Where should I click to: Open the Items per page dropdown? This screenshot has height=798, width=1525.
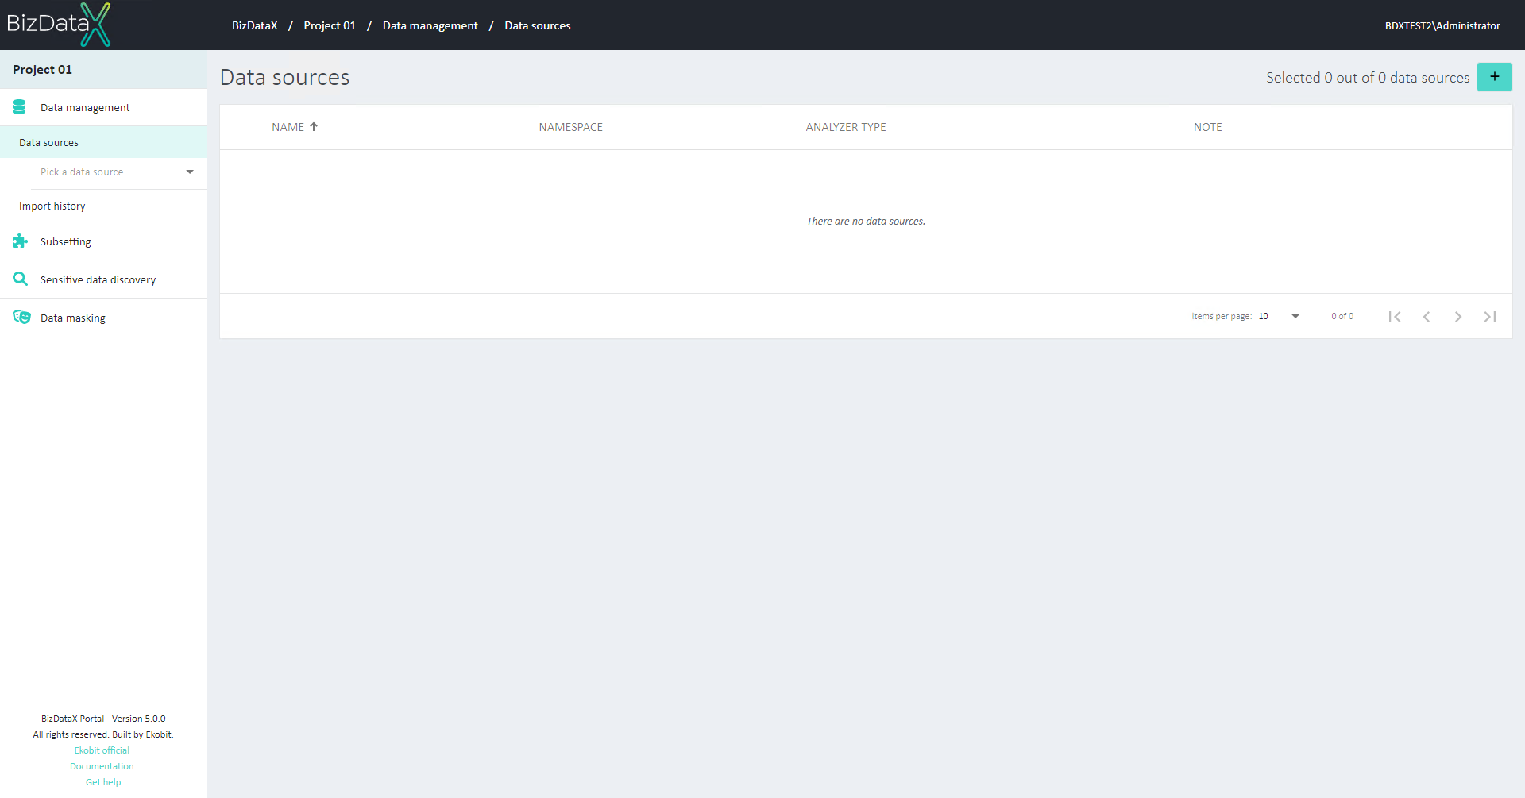(1280, 316)
